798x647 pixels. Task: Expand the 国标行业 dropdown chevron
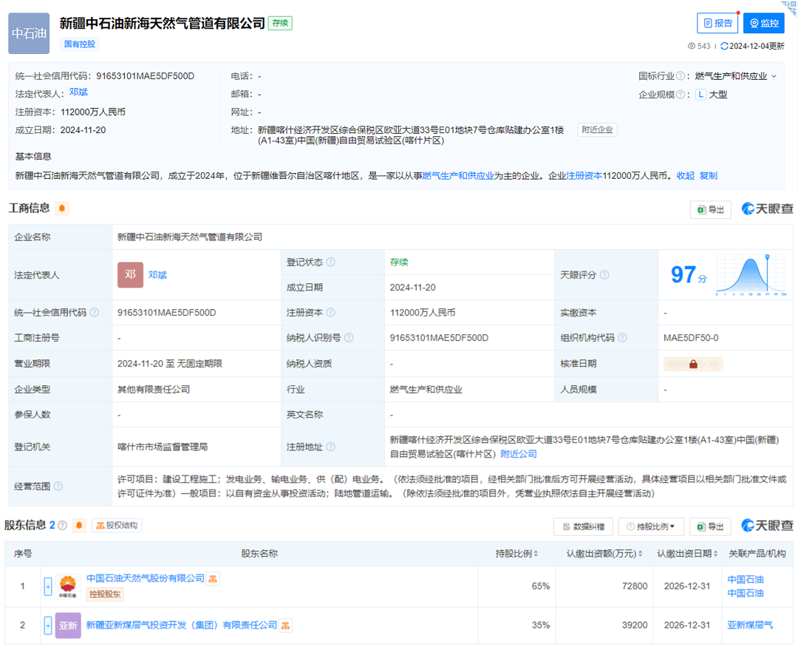click(774, 76)
